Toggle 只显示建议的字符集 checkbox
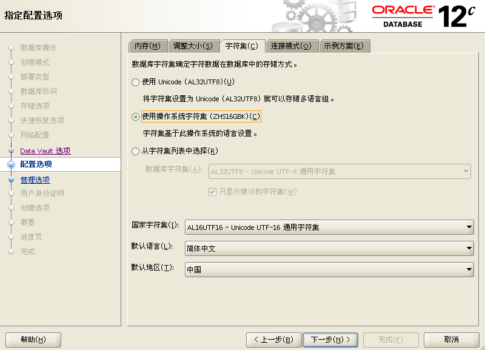 pyautogui.click(x=212, y=192)
